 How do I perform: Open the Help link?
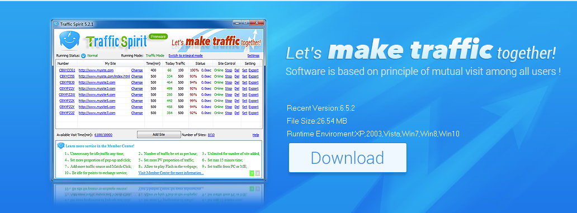(x=256, y=135)
